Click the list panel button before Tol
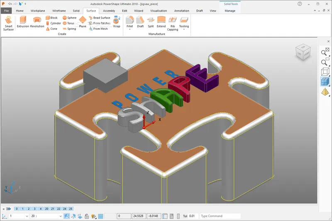Viewport: 332px width, 221px height. point(165,216)
